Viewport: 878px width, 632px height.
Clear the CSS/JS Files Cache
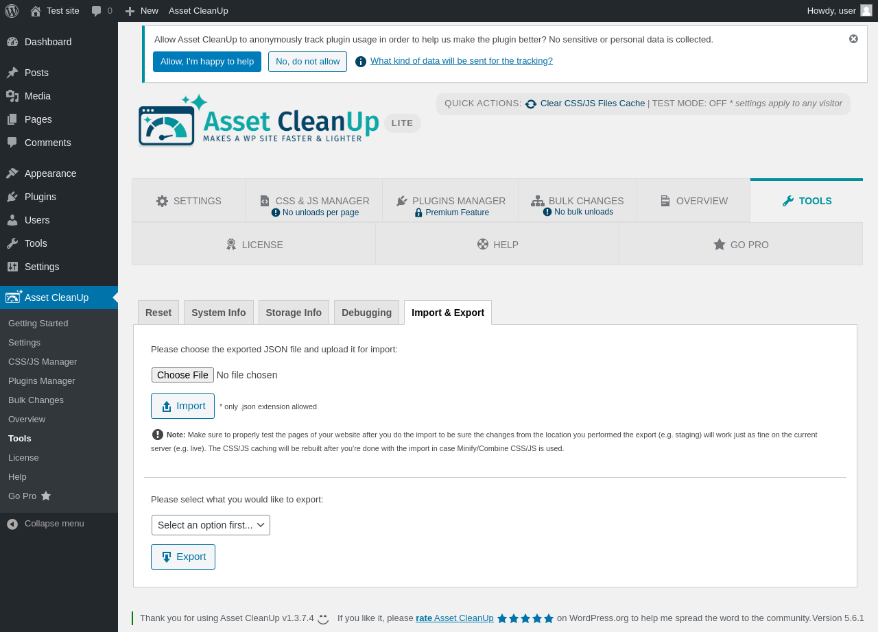tap(593, 104)
